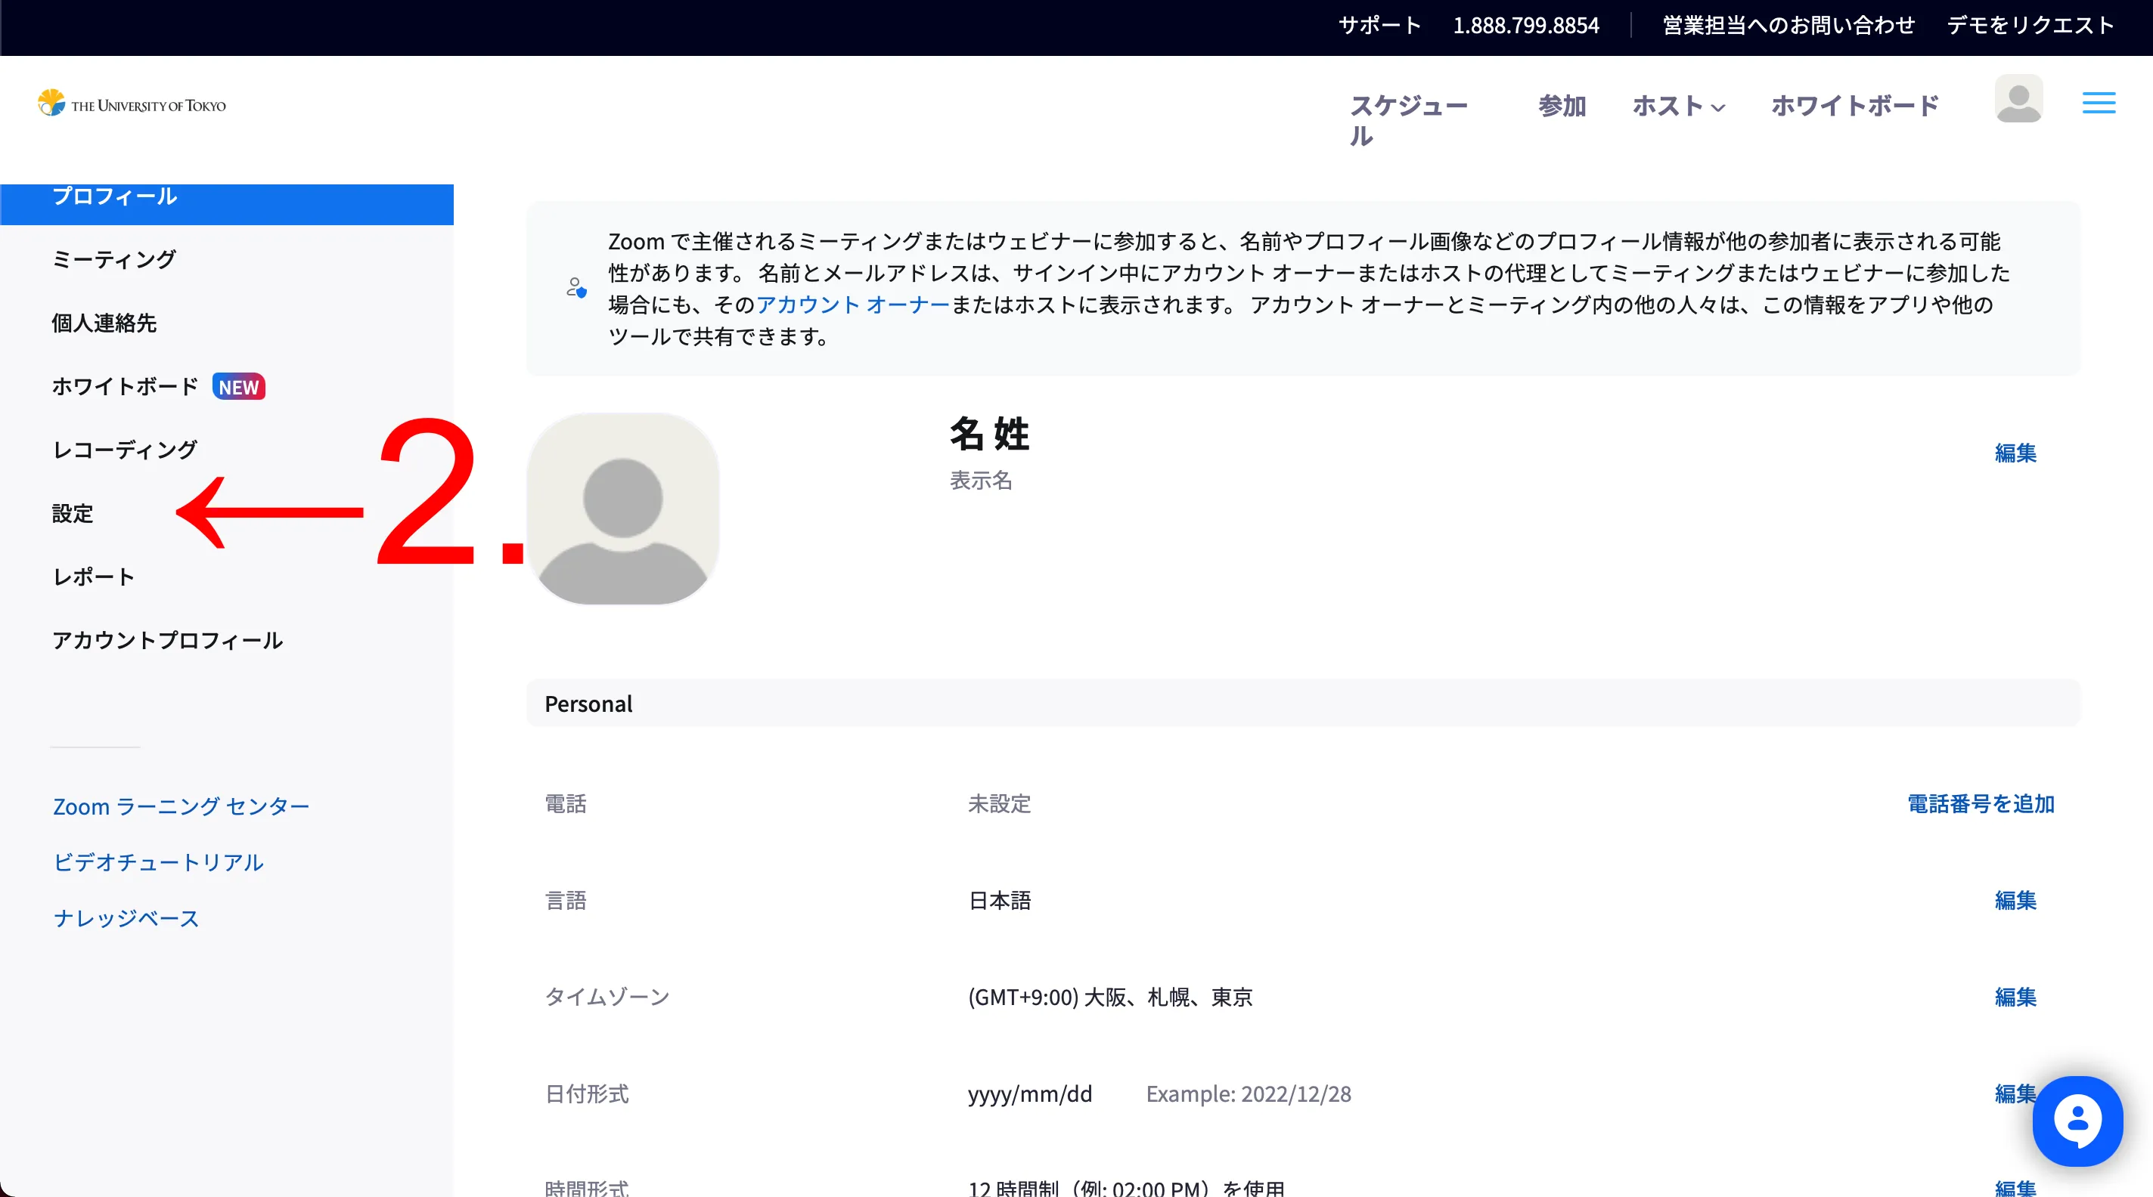Viewport: 2153px width, 1197px height.
Task: Go to ホワイトボード NEW sidebar item
Action: coord(126,386)
